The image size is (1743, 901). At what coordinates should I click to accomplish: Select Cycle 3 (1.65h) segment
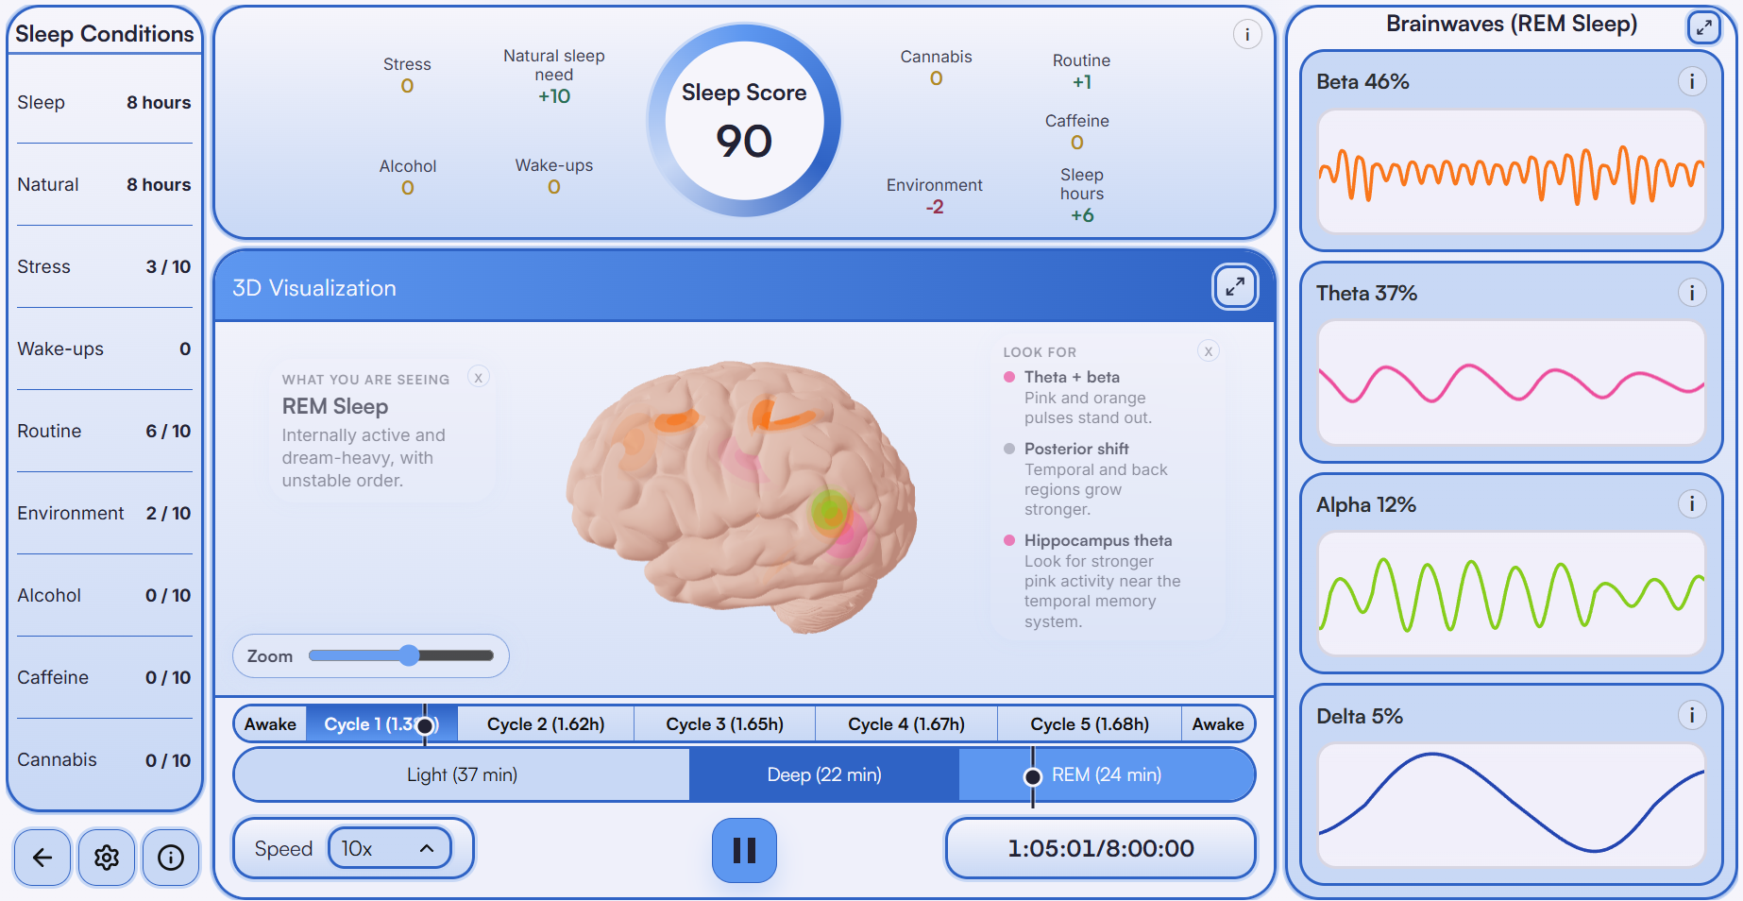tap(724, 724)
